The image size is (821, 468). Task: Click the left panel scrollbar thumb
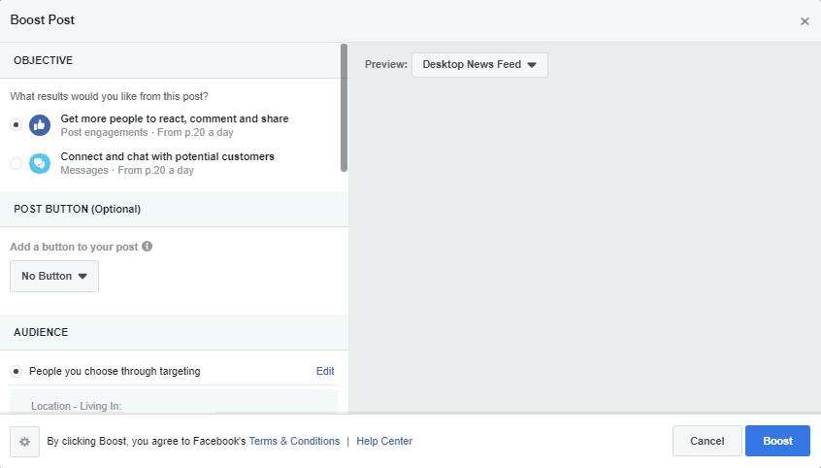[x=344, y=107]
